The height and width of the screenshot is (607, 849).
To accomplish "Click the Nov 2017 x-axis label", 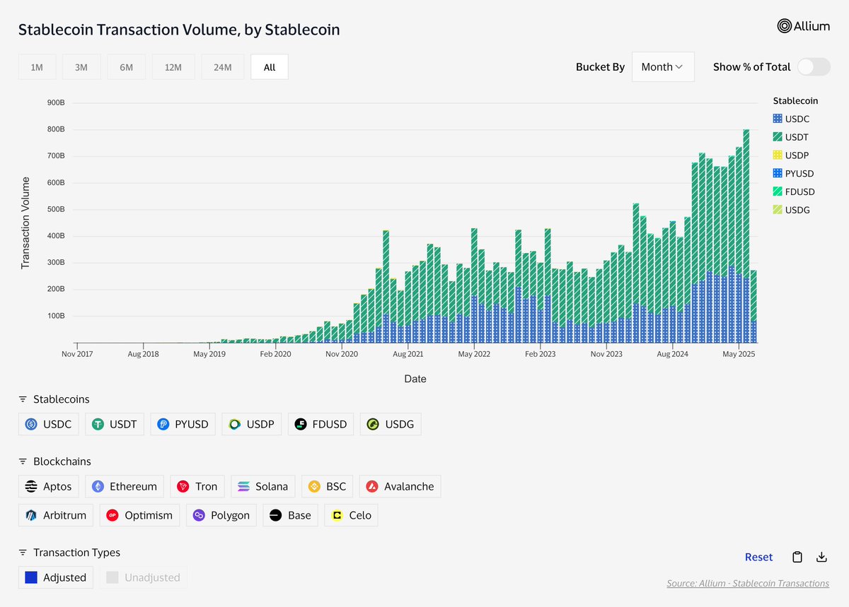I will coord(77,353).
